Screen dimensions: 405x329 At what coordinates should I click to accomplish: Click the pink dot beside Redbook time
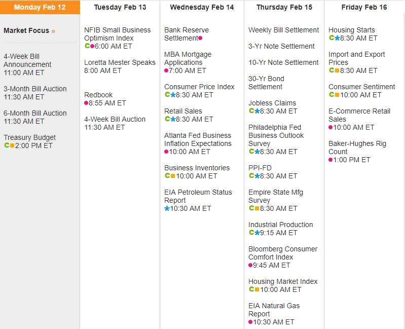coord(86,103)
